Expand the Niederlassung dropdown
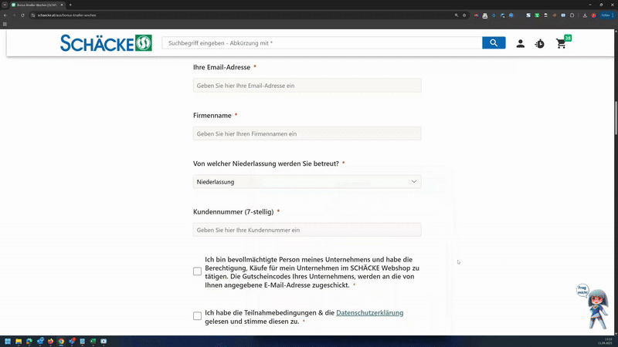This screenshot has height=347, width=618. [x=307, y=182]
